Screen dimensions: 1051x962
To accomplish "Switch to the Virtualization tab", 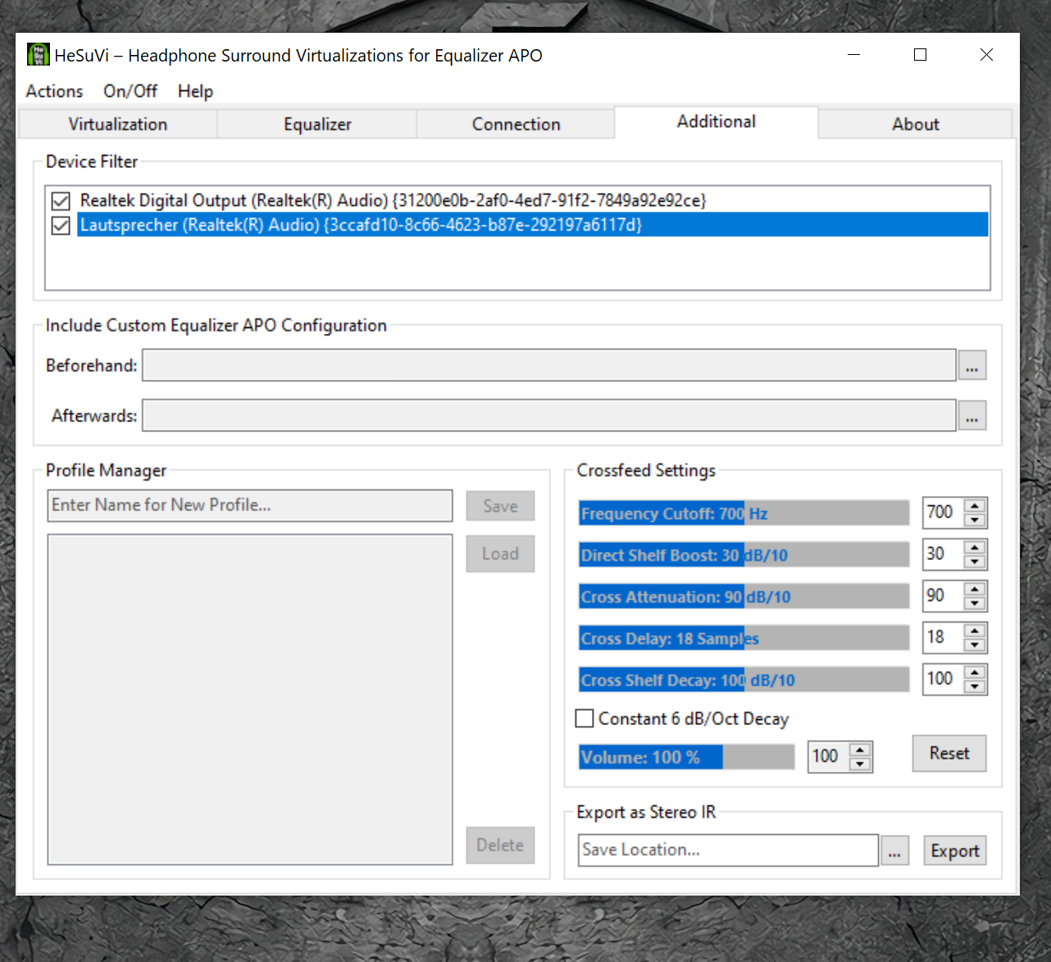I will 118,124.
